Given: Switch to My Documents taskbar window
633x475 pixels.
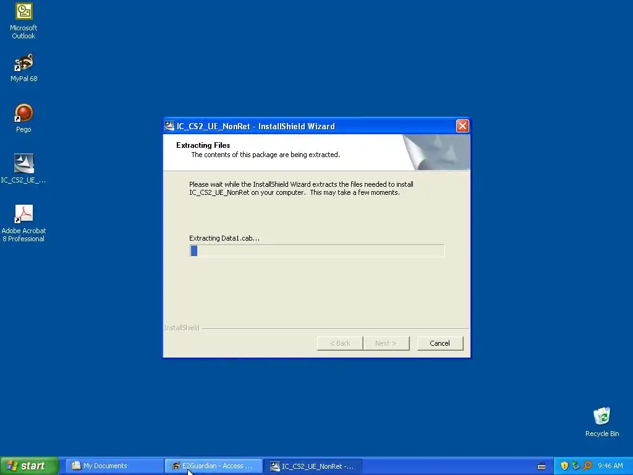Looking at the screenshot, I should [x=114, y=466].
